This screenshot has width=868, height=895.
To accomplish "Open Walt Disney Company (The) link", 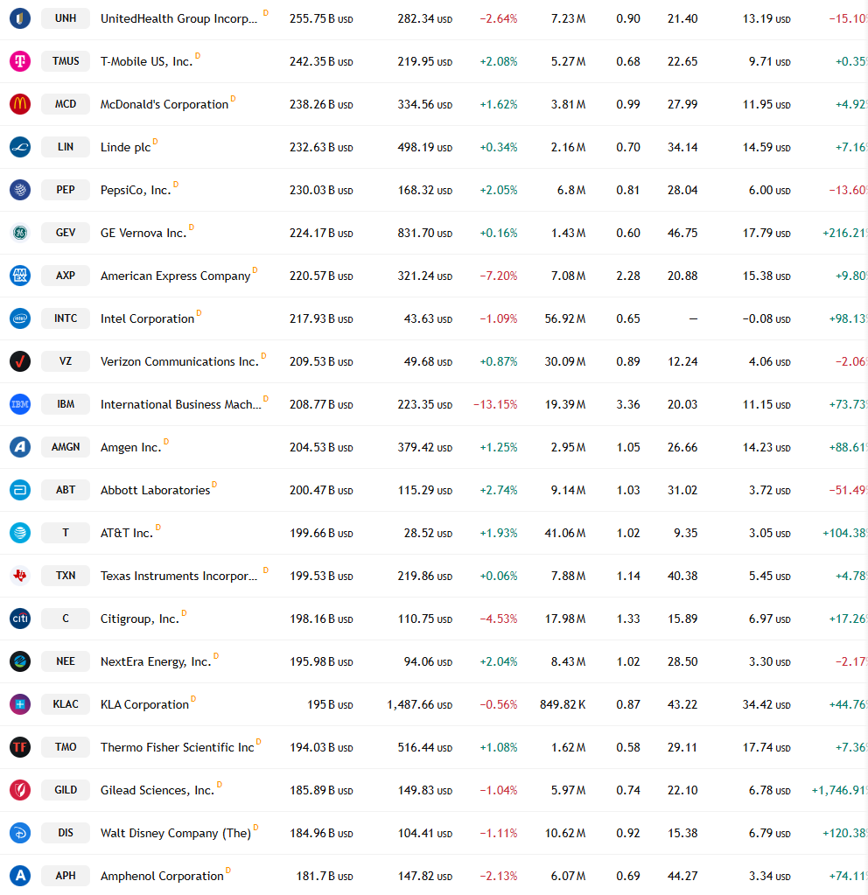I will (176, 834).
